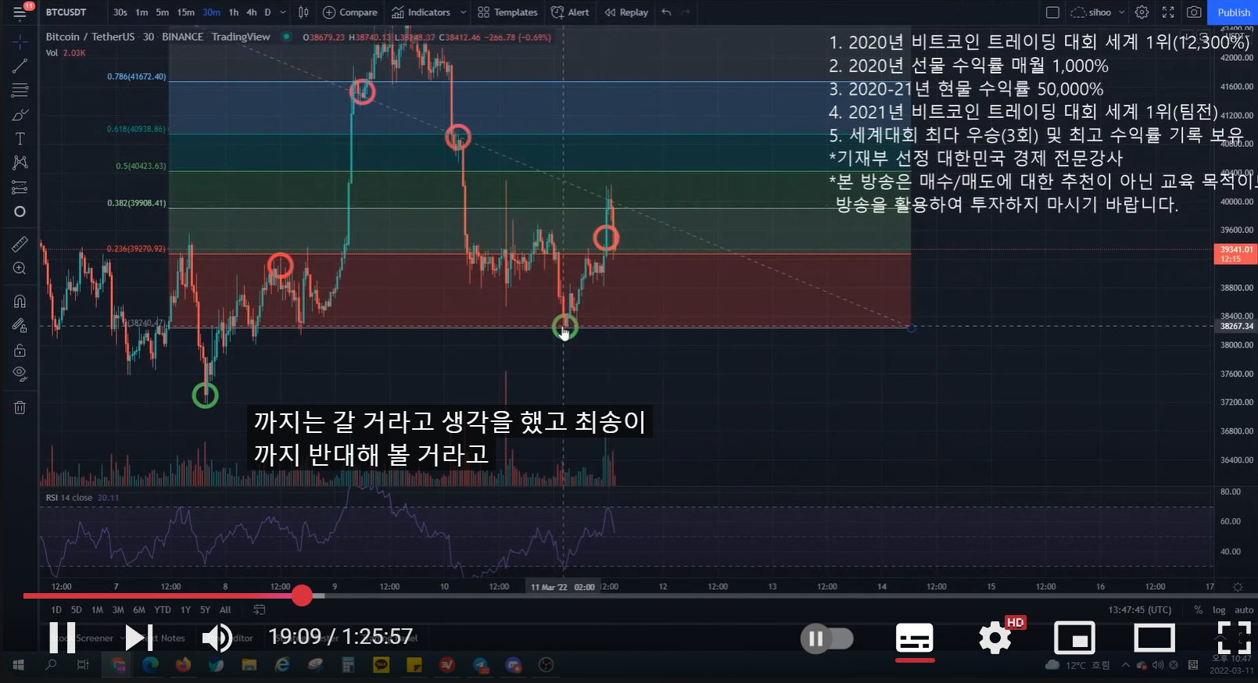The image size is (1258, 683).
Task: Remove drawings with the trash icon
Action: point(20,407)
